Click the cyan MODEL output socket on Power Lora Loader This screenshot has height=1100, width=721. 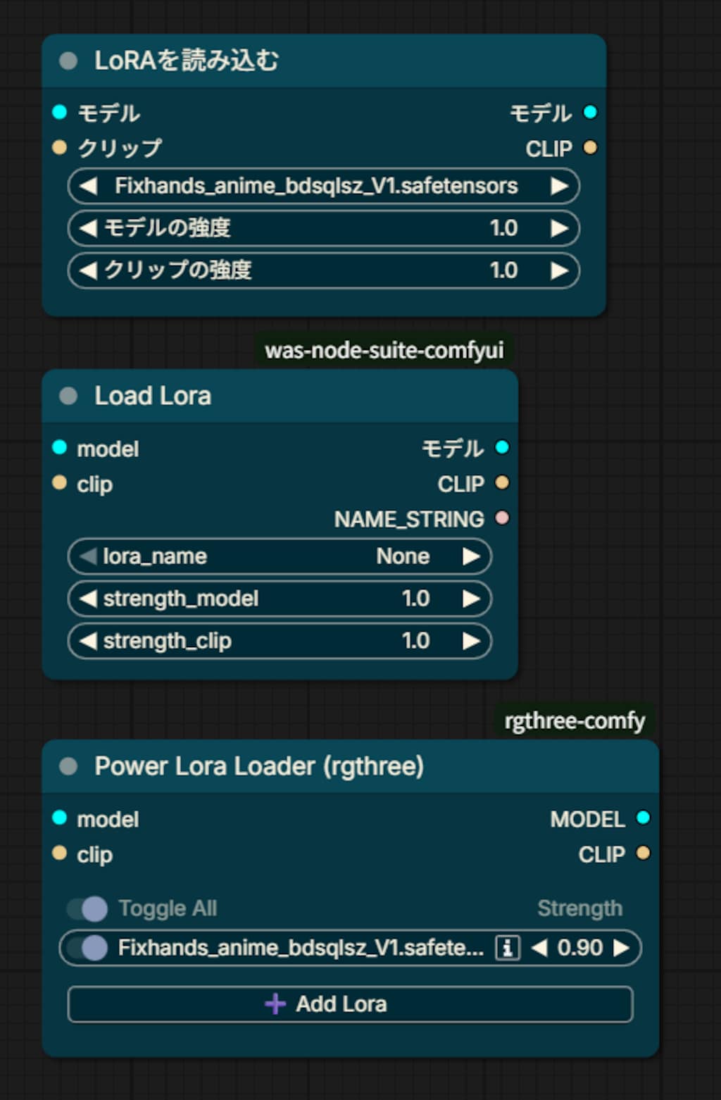point(643,818)
